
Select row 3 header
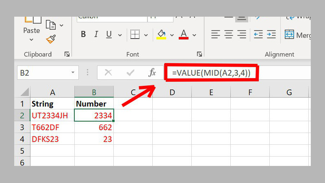click(x=22, y=127)
